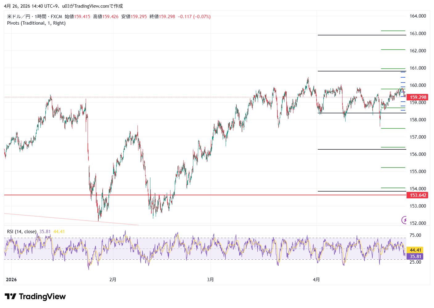Click the purple lightning bolt icon
Screen dimensions: 434x308
(x=404, y=220)
